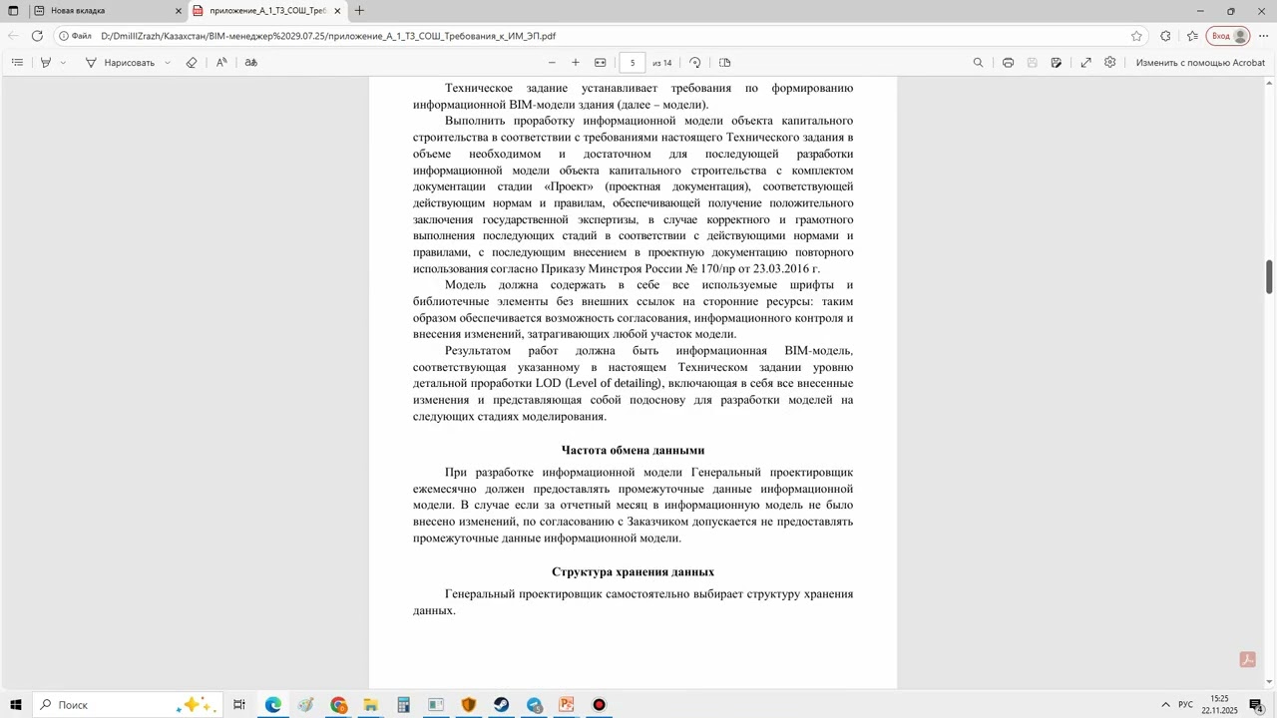Screen dimensions: 1277x718
Task: Open Calculator from taskbar
Action: [403, 705]
